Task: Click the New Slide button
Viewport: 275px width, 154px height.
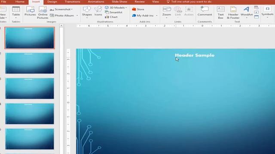Action: 3,12
